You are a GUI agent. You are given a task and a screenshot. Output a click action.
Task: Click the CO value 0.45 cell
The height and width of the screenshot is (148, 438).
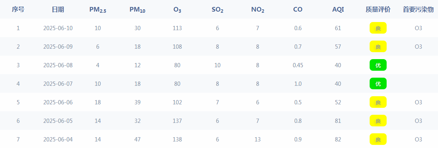(297, 65)
